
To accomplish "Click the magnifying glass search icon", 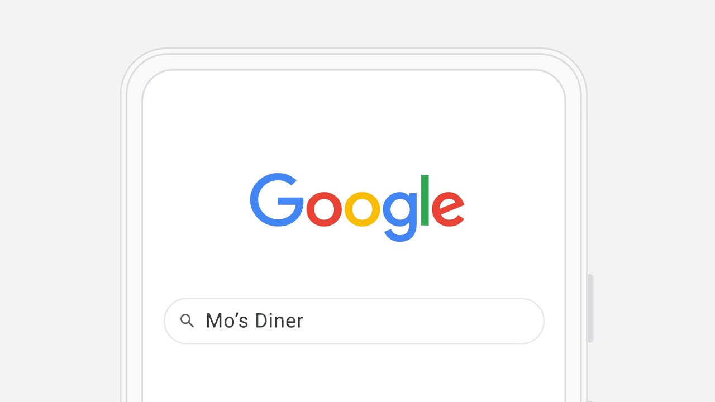I will tap(187, 321).
